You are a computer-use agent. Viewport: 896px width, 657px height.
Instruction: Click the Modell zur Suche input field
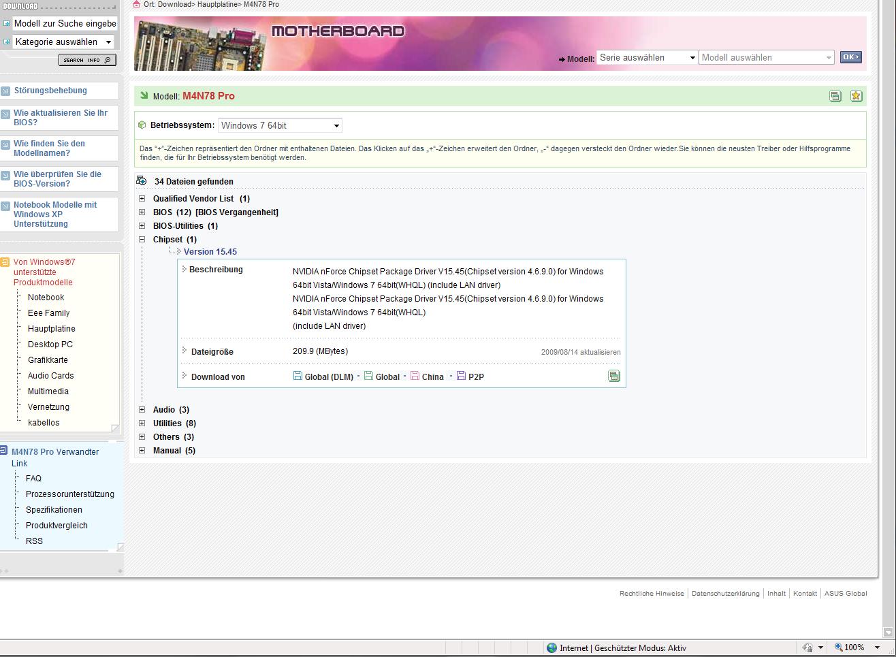(x=65, y=23)
